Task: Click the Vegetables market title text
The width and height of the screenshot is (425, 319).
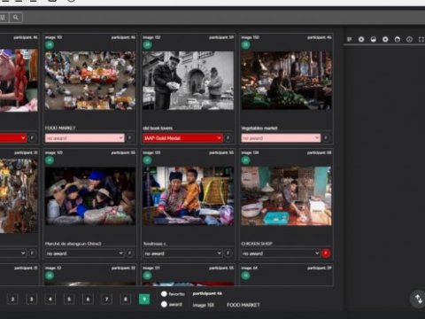Action: pyautogui.click(x=259, y=128)
